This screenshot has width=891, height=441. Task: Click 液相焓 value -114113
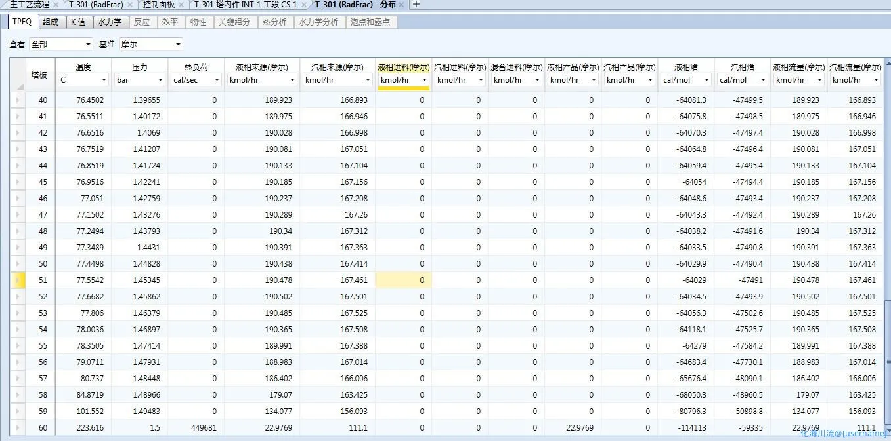tap(685, 427)
